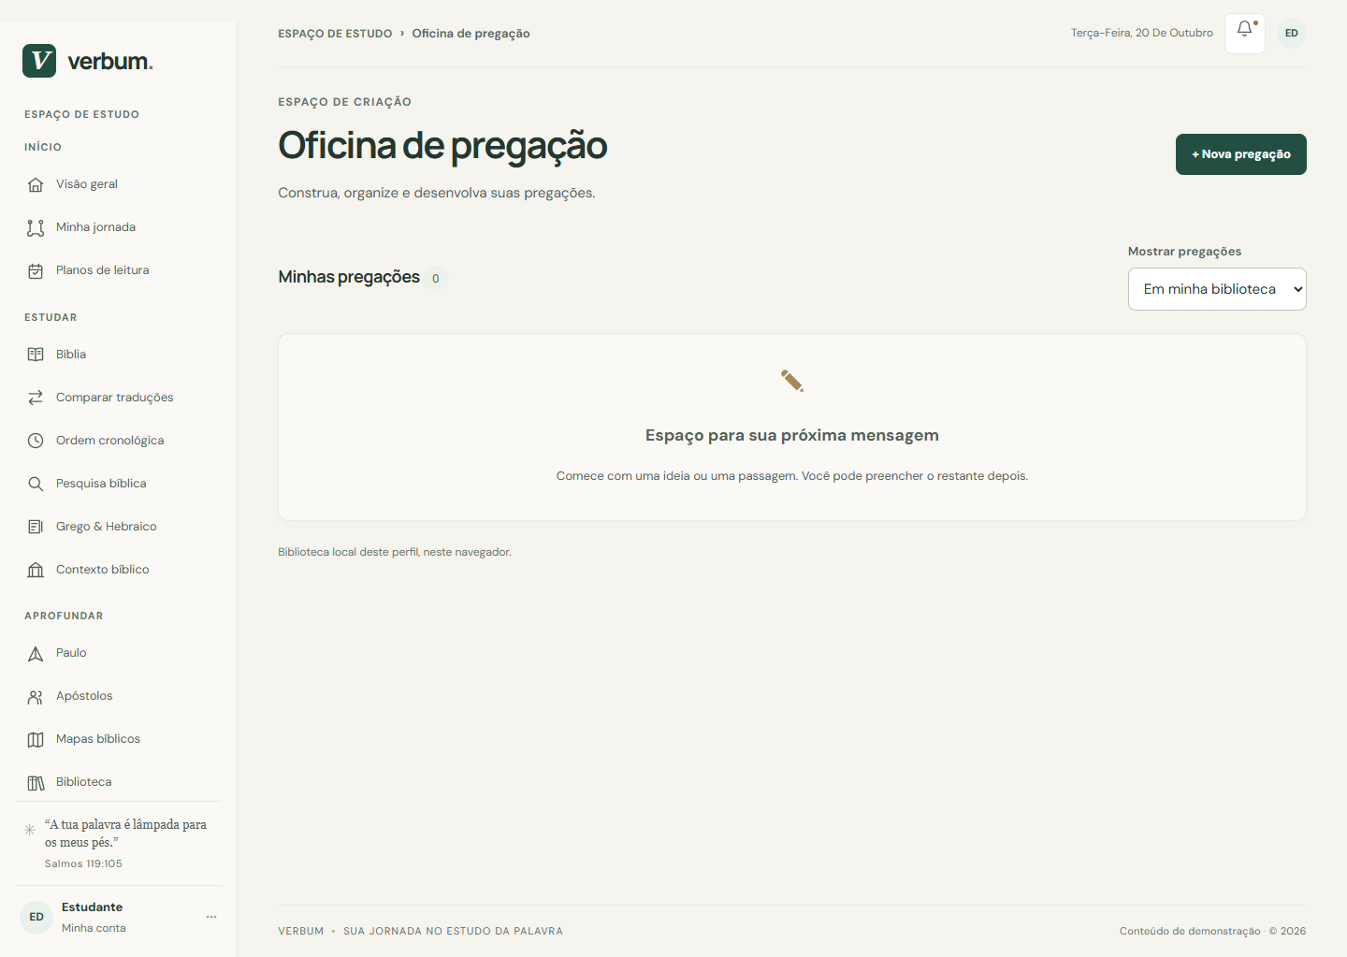Click the Verbum logo icon
The image size is (1347, 957).
point(39,61)
